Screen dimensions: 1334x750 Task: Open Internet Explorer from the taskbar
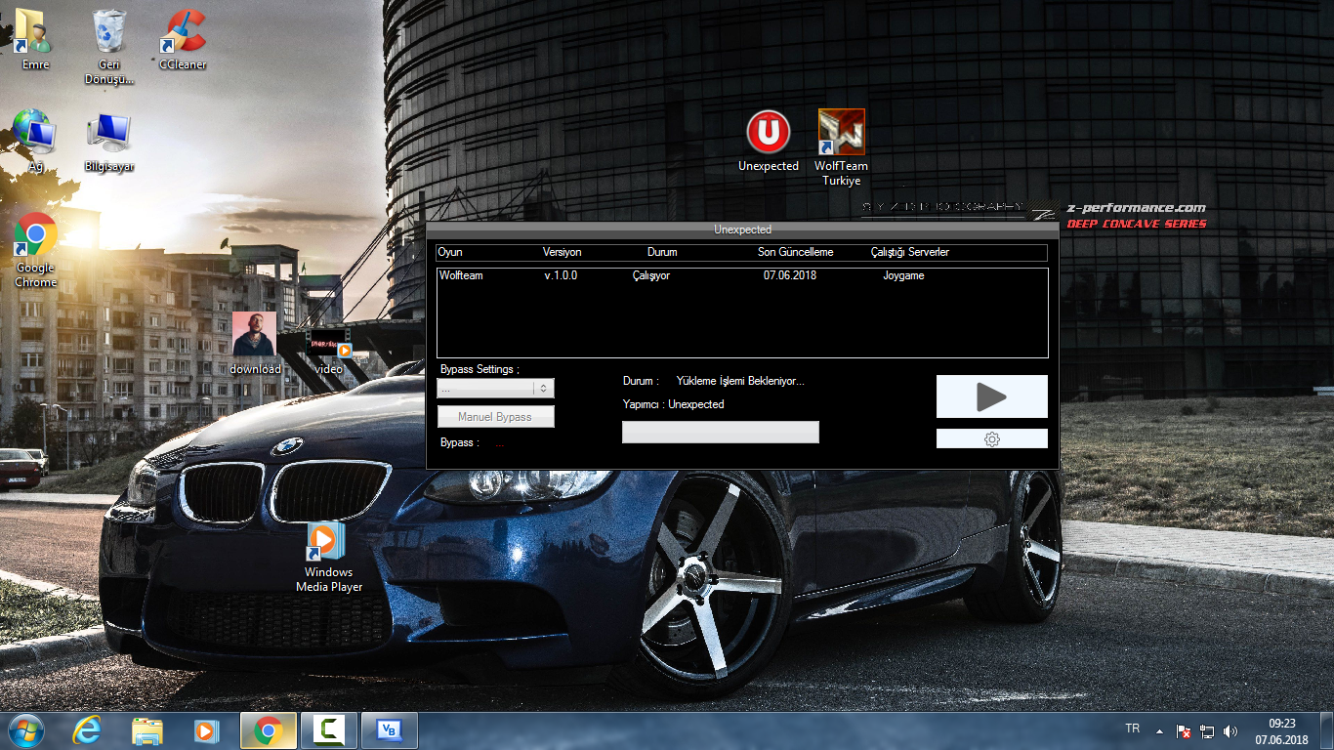pyautogui.click(x=87, y=730)
